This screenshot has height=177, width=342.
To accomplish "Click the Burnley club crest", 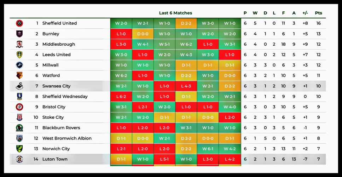I will (x=19, y=34).
